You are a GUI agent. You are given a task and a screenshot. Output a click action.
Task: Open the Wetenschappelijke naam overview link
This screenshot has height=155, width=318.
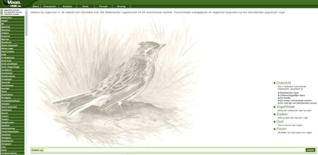[292, 95]
